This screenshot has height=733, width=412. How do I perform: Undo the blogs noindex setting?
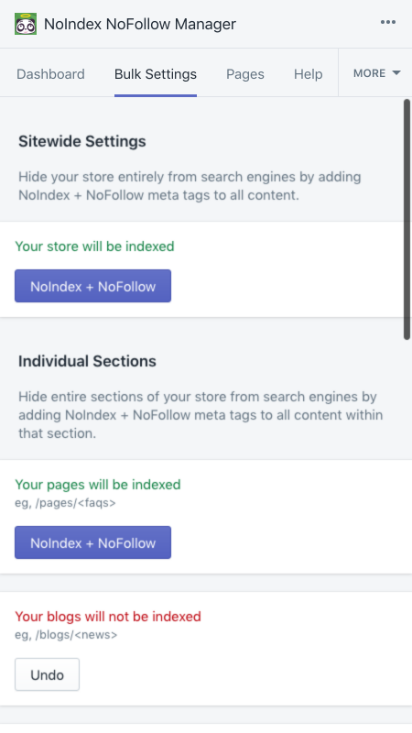[x=48, y=674]
